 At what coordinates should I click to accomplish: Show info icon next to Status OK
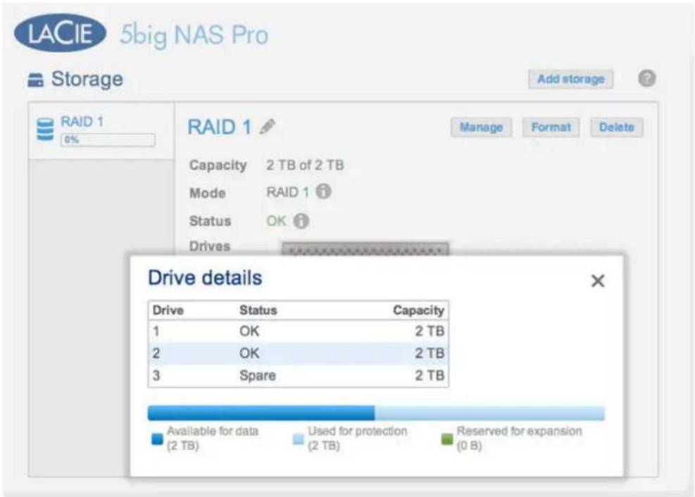(301, 220)
